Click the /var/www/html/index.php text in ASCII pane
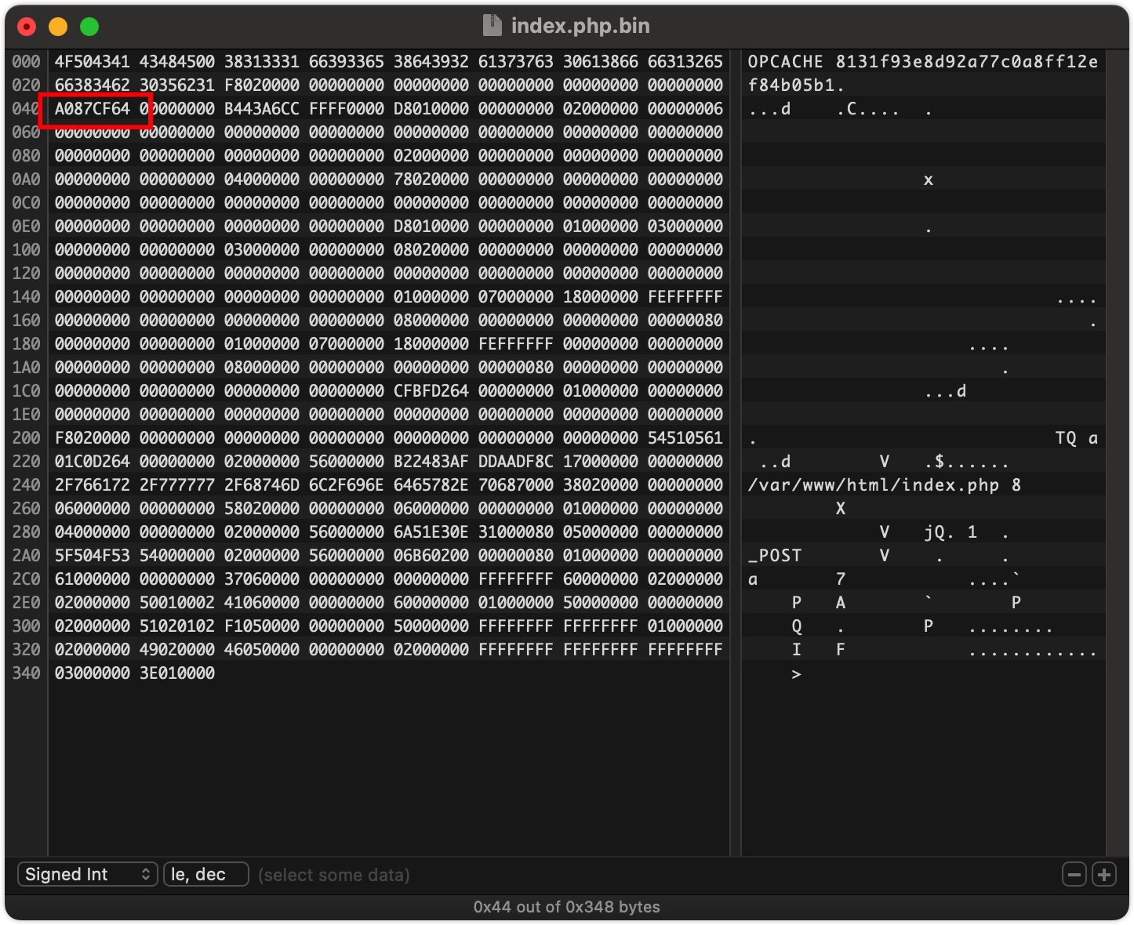 point(873,485)
